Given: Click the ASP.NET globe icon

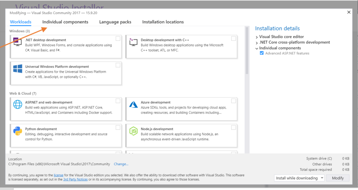Looking at the screenshot, I should (17, 105).
